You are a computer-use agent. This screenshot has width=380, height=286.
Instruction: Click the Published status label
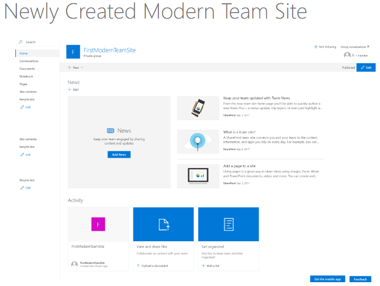click(x=348, y=68)
